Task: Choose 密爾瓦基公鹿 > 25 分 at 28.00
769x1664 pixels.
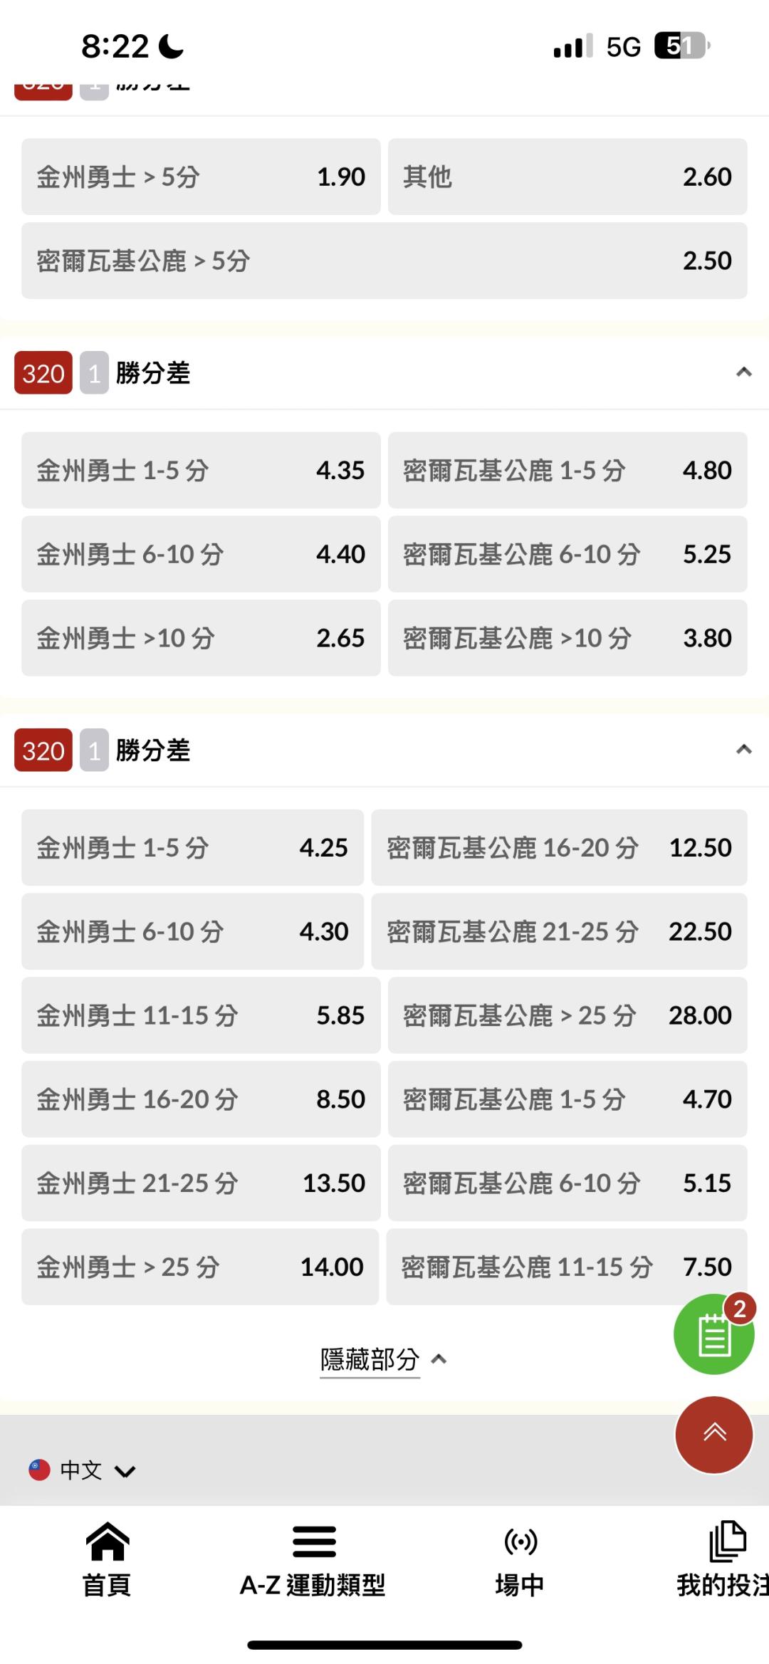Action: pyautogui.click(x=567, y=1015)
